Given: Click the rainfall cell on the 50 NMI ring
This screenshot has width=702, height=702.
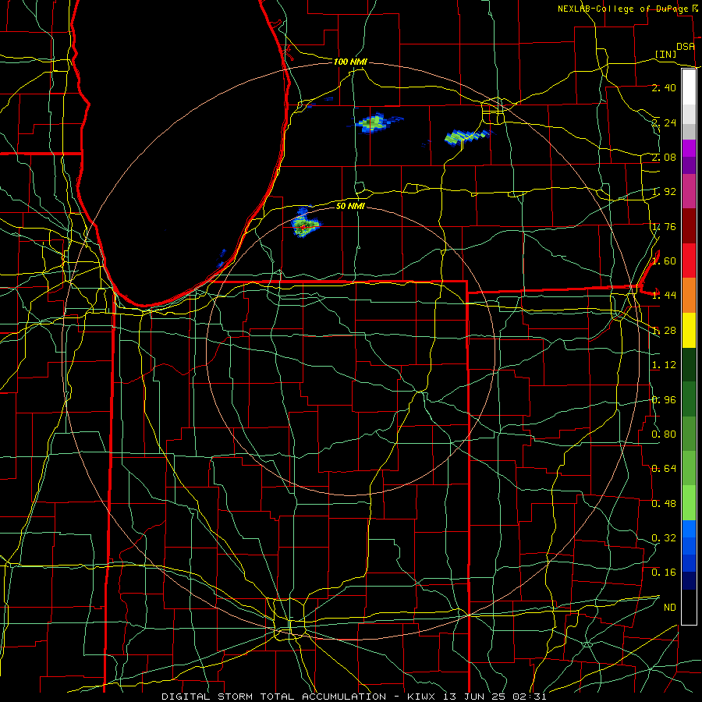Looking at the screenshot, I should point(305,223).
